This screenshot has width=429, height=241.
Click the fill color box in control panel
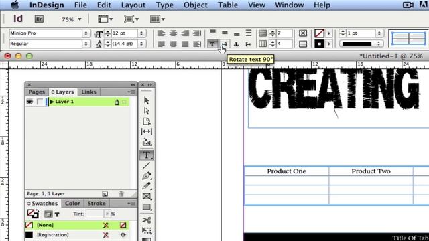coord(319,33)
